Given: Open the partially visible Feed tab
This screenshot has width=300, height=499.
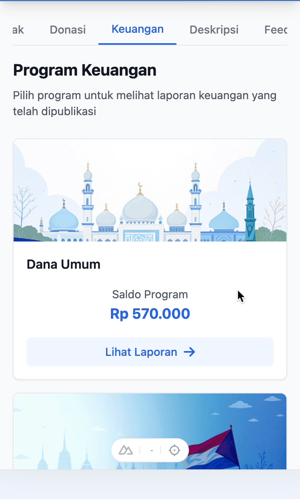Looking at the screenshot, I should pyautogui.click(x=276, y=30).
